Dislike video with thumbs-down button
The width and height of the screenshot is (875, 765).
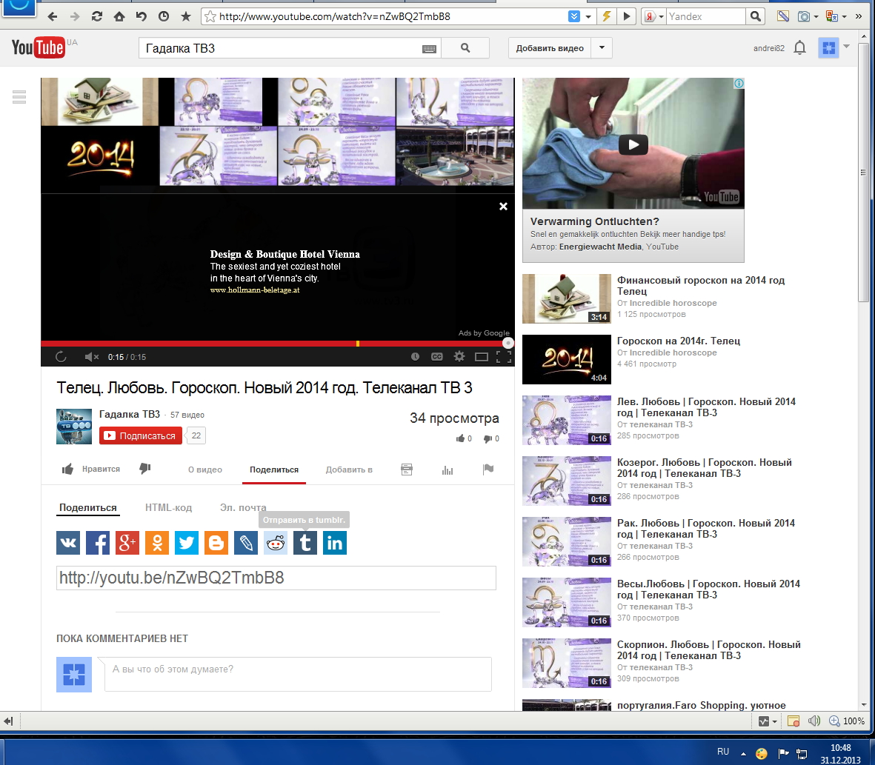[x=145, y=468]
